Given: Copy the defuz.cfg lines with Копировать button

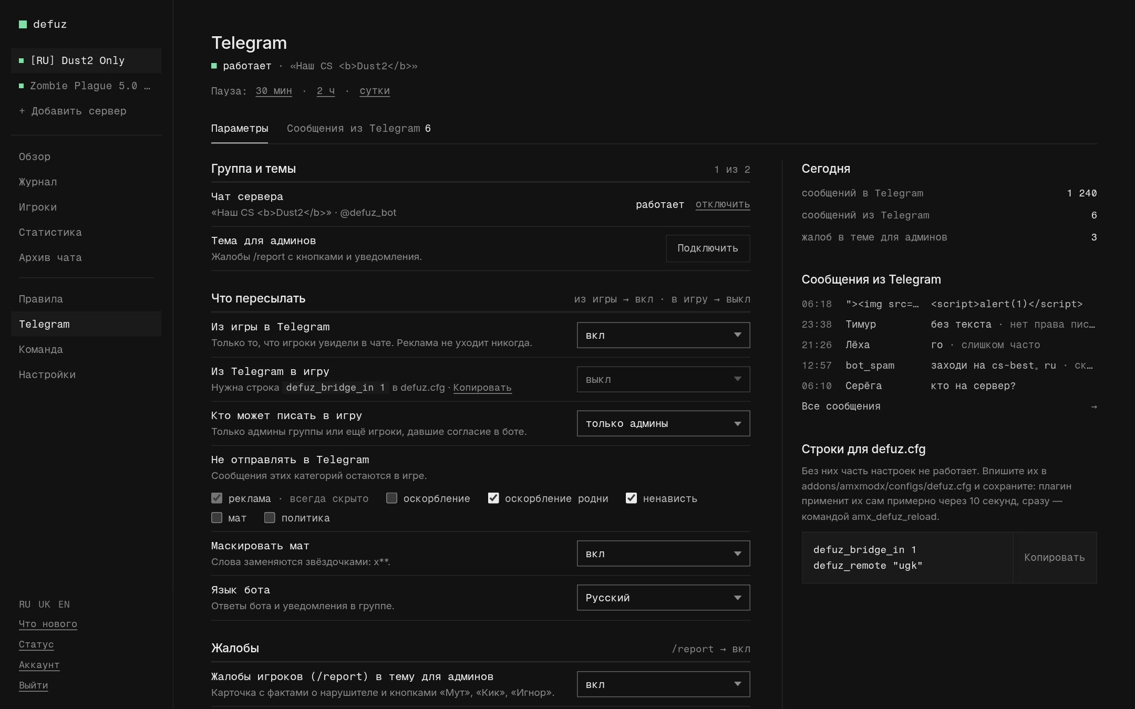Looking at the screenshot, I should (1054, 558).
